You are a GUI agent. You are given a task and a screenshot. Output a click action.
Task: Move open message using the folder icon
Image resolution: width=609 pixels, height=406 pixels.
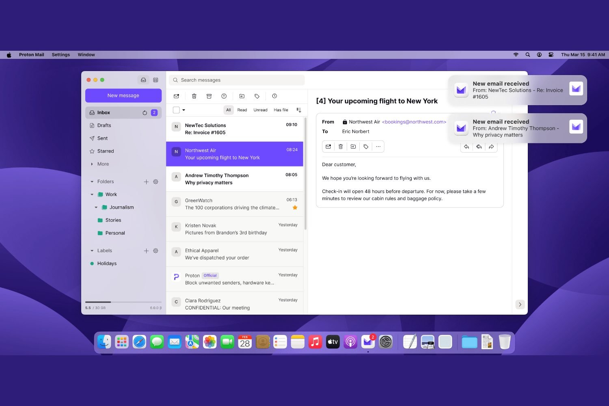tap(353, 147)
